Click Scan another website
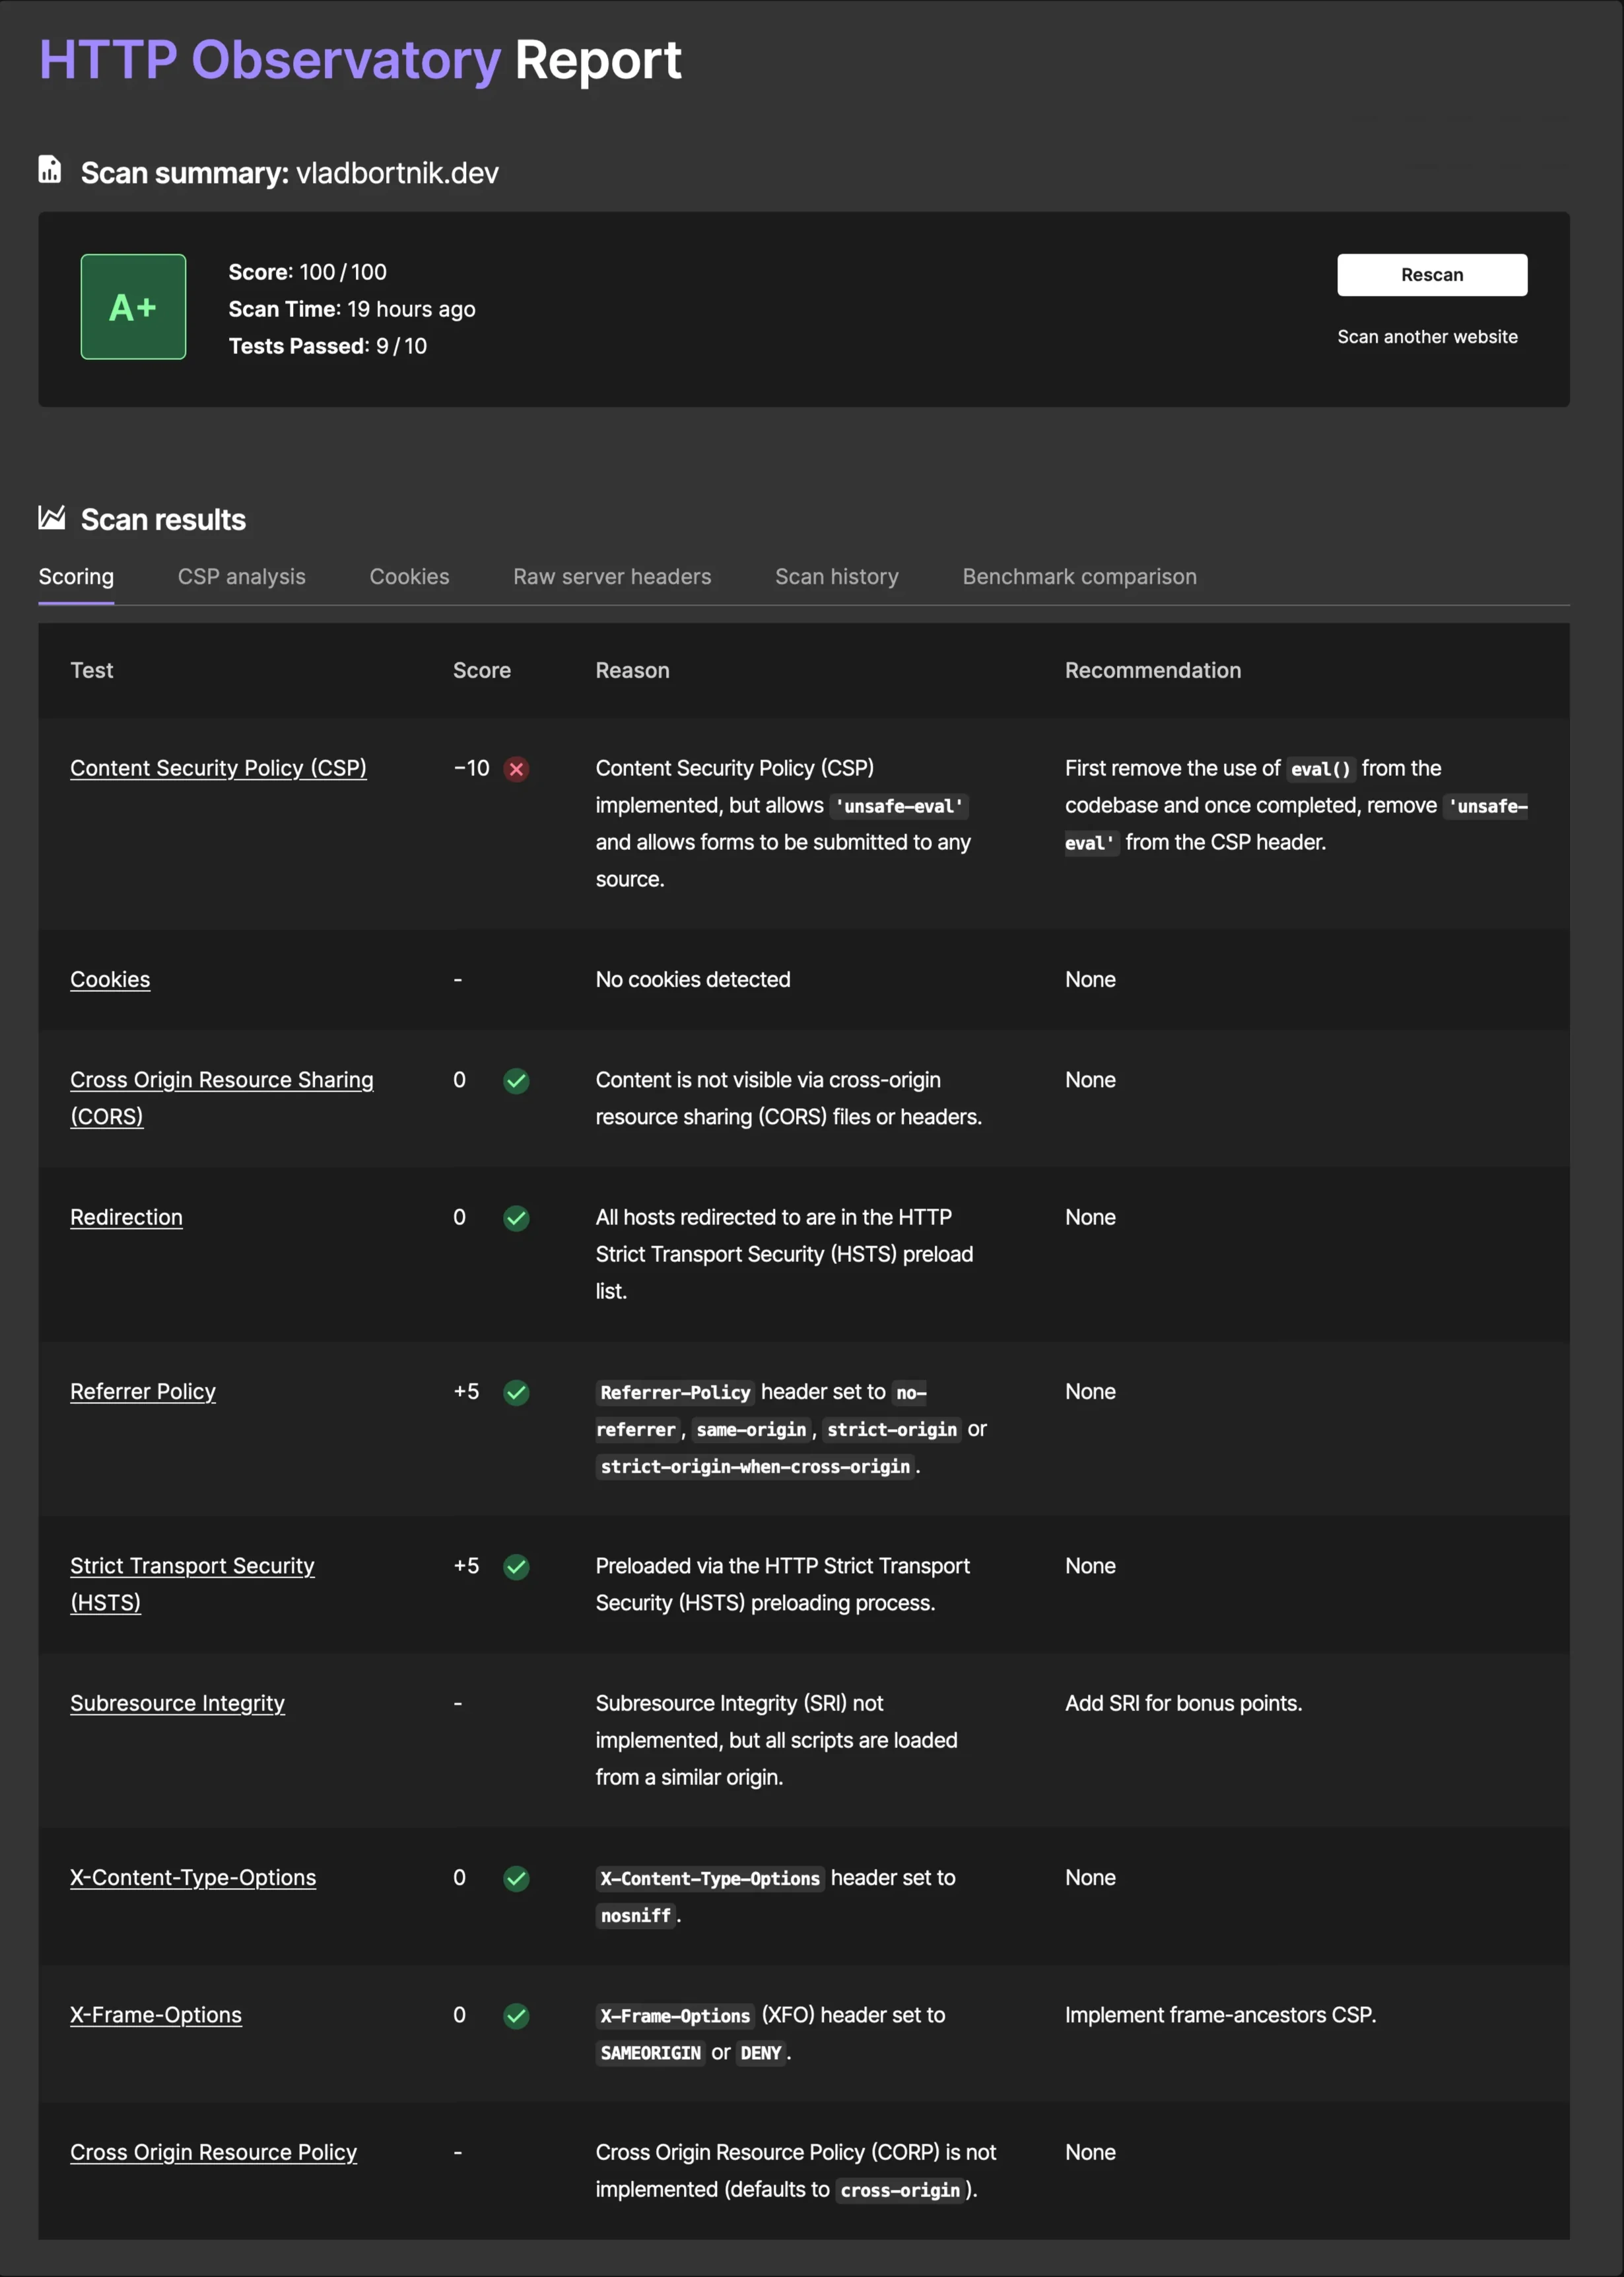The image size is (1624, 2277). (1428, 336)
